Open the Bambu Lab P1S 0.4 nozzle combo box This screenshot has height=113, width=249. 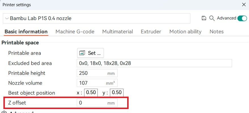click(97, 18)
